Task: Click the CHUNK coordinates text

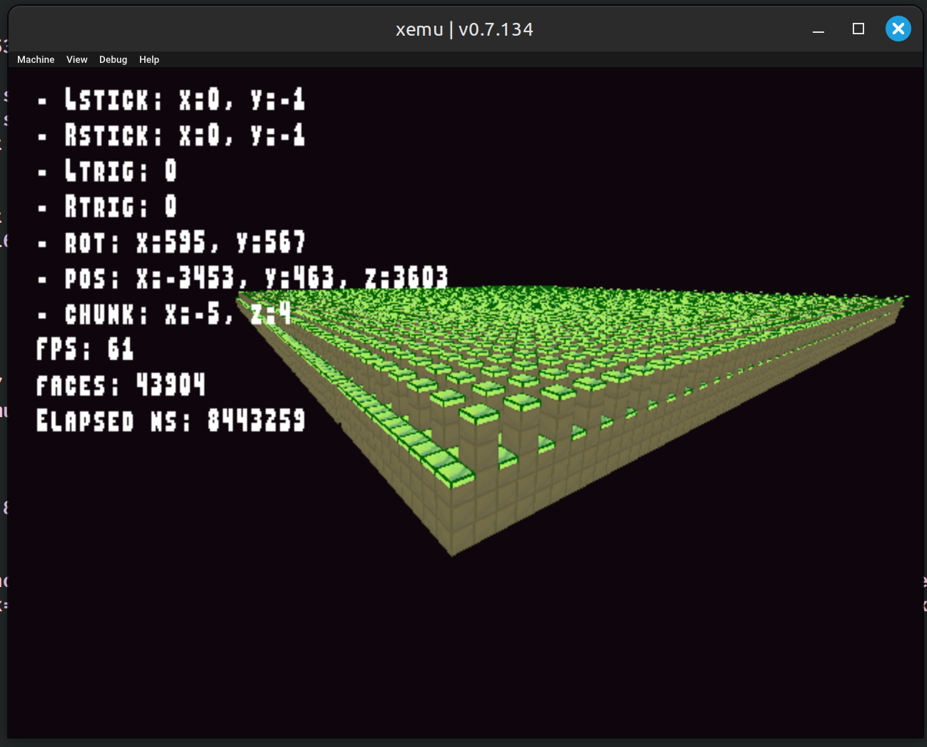Action: click(x=164, y=314)
